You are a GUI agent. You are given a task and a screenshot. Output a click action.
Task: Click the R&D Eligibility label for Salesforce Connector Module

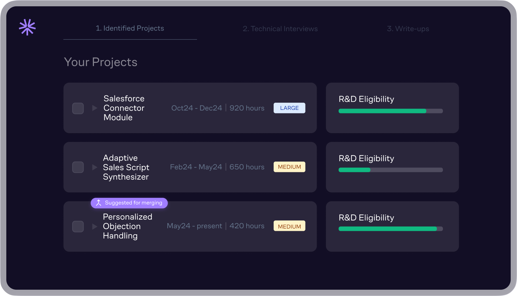click(x=366, y=99)
